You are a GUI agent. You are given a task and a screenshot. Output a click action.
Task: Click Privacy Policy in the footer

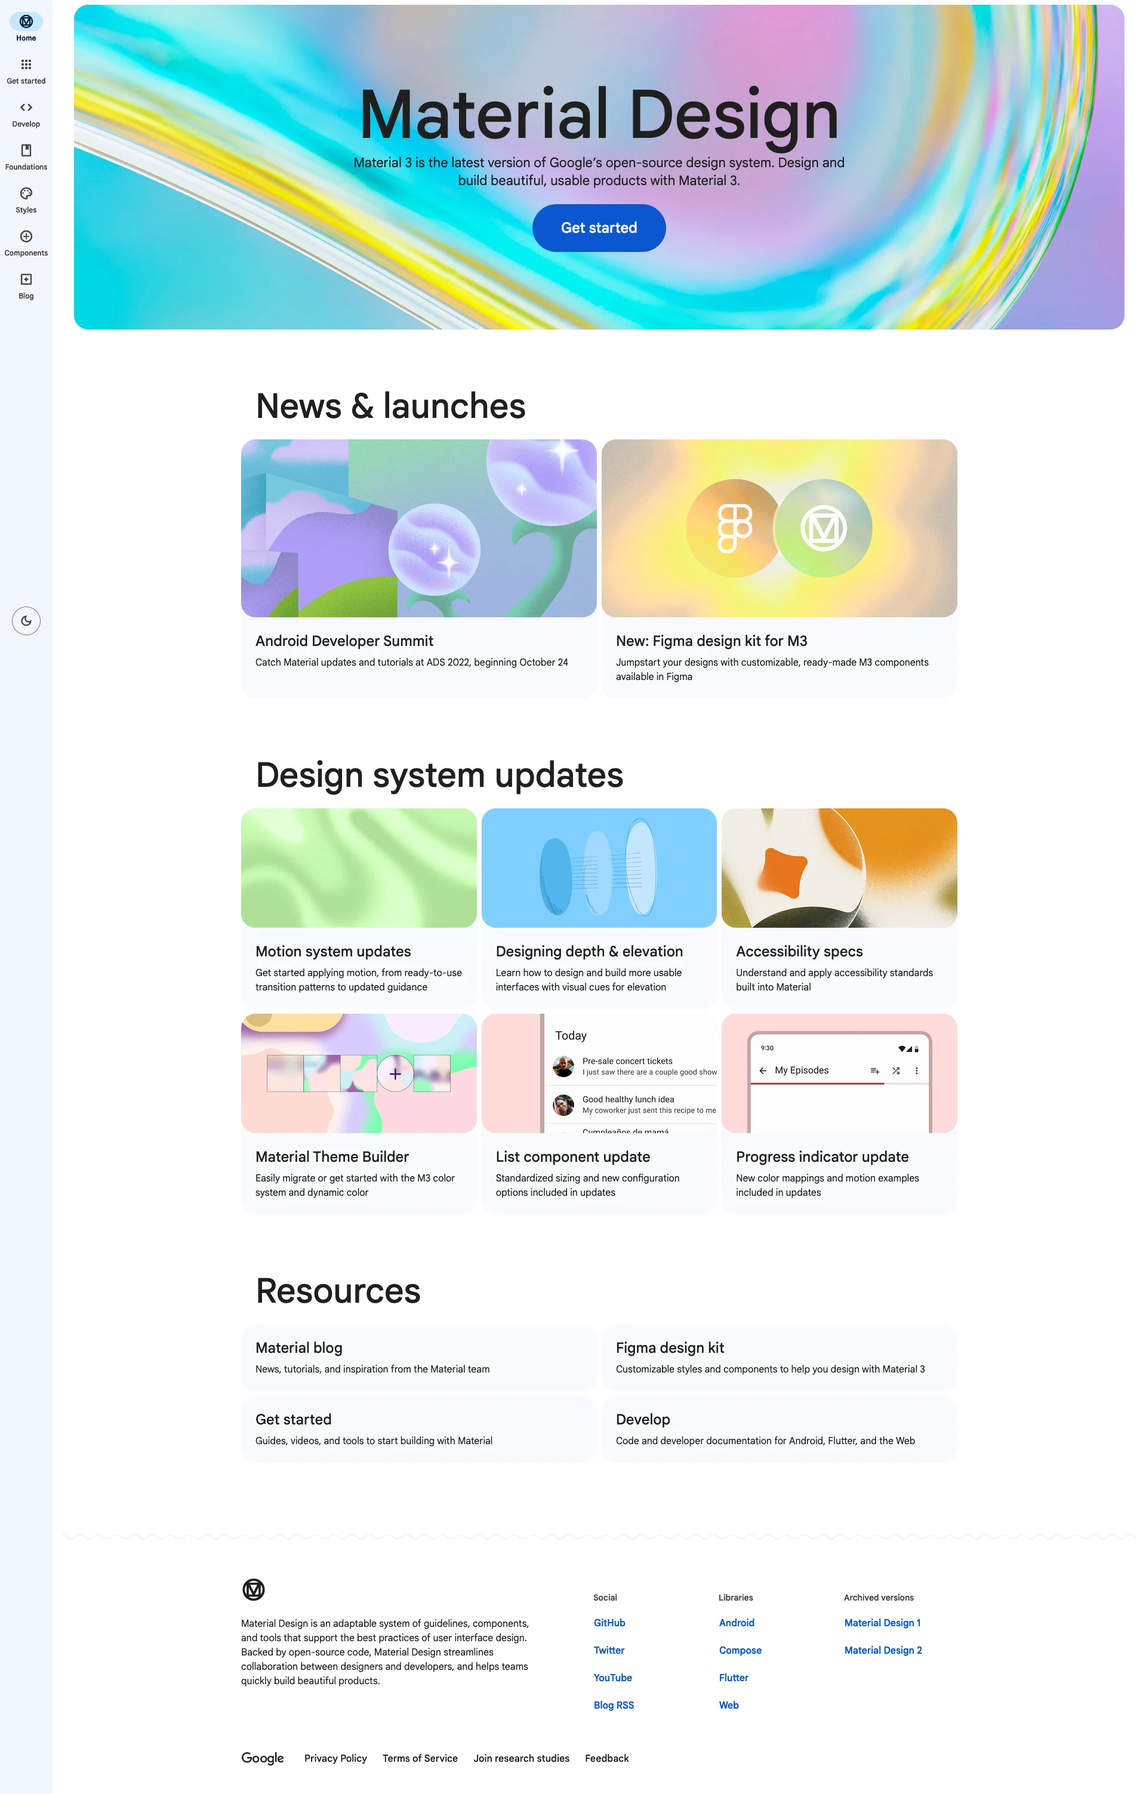click(335, 1758)
